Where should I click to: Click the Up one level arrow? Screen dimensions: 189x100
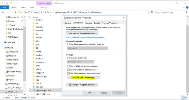(x=15, y=12)
